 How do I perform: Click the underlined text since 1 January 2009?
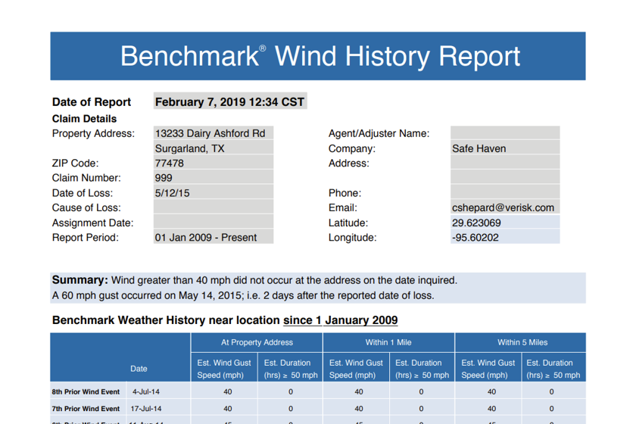point(340,320)
